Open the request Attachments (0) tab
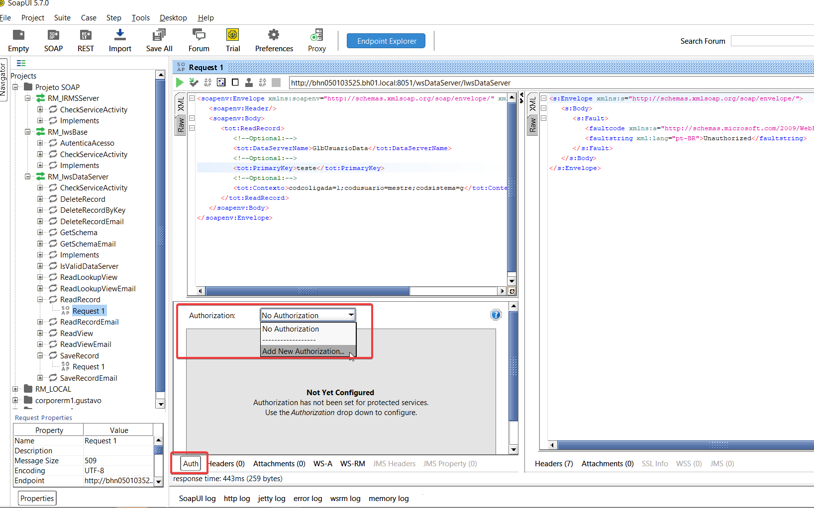 pos(279,464)
